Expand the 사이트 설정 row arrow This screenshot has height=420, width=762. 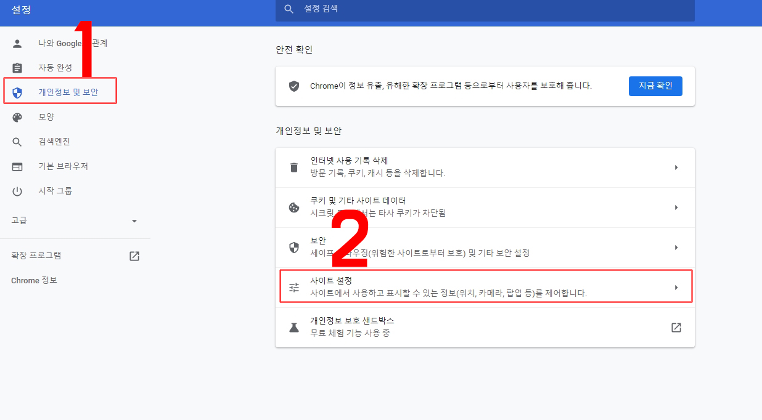(x=676, y=287)
